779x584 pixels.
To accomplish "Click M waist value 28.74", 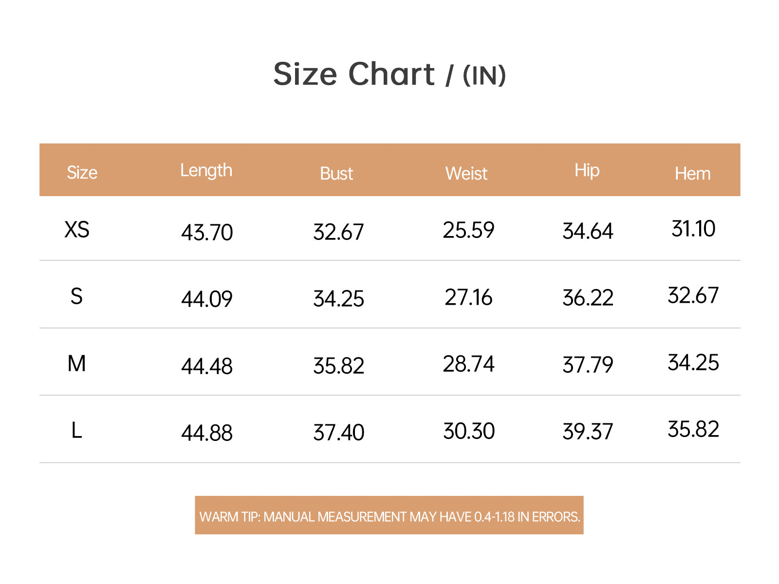I will 468,364.
